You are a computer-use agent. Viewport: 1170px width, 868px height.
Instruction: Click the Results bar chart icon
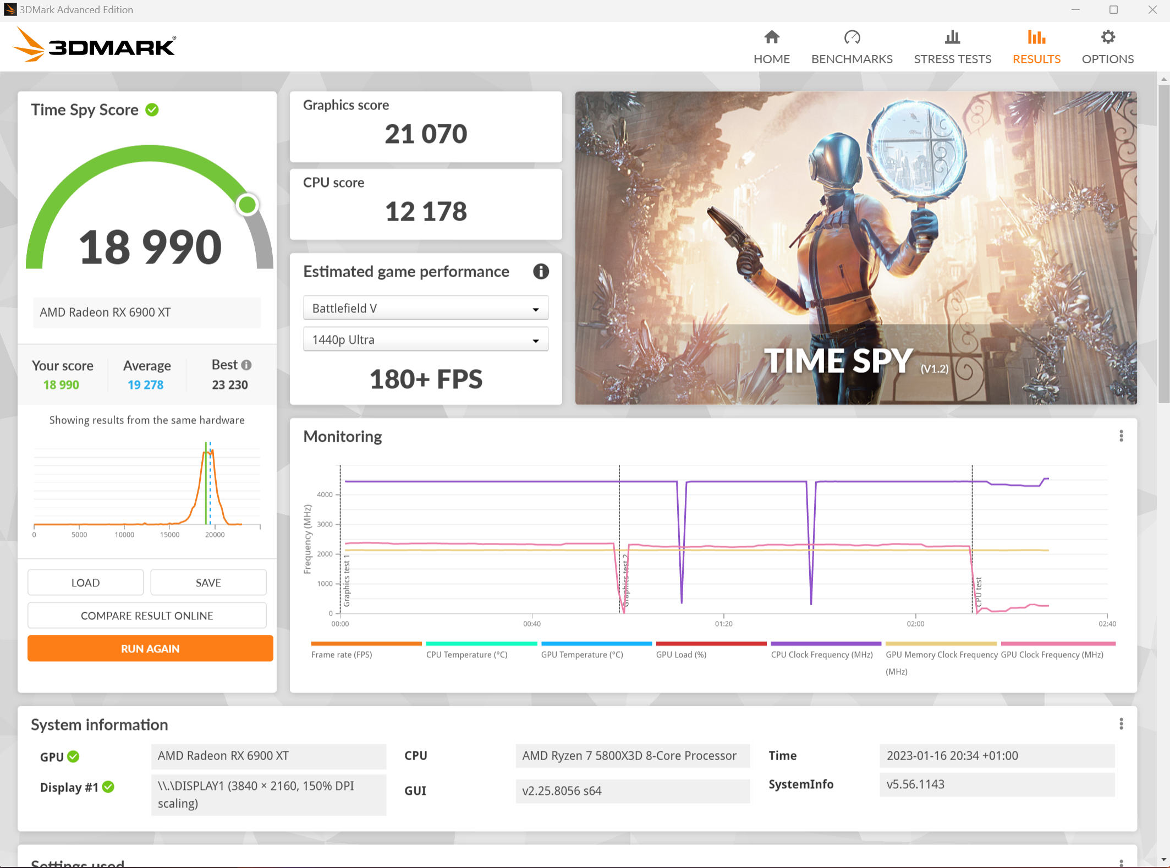[1036, 37]
